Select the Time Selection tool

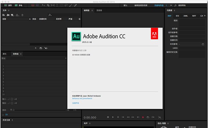click(57, 5)
